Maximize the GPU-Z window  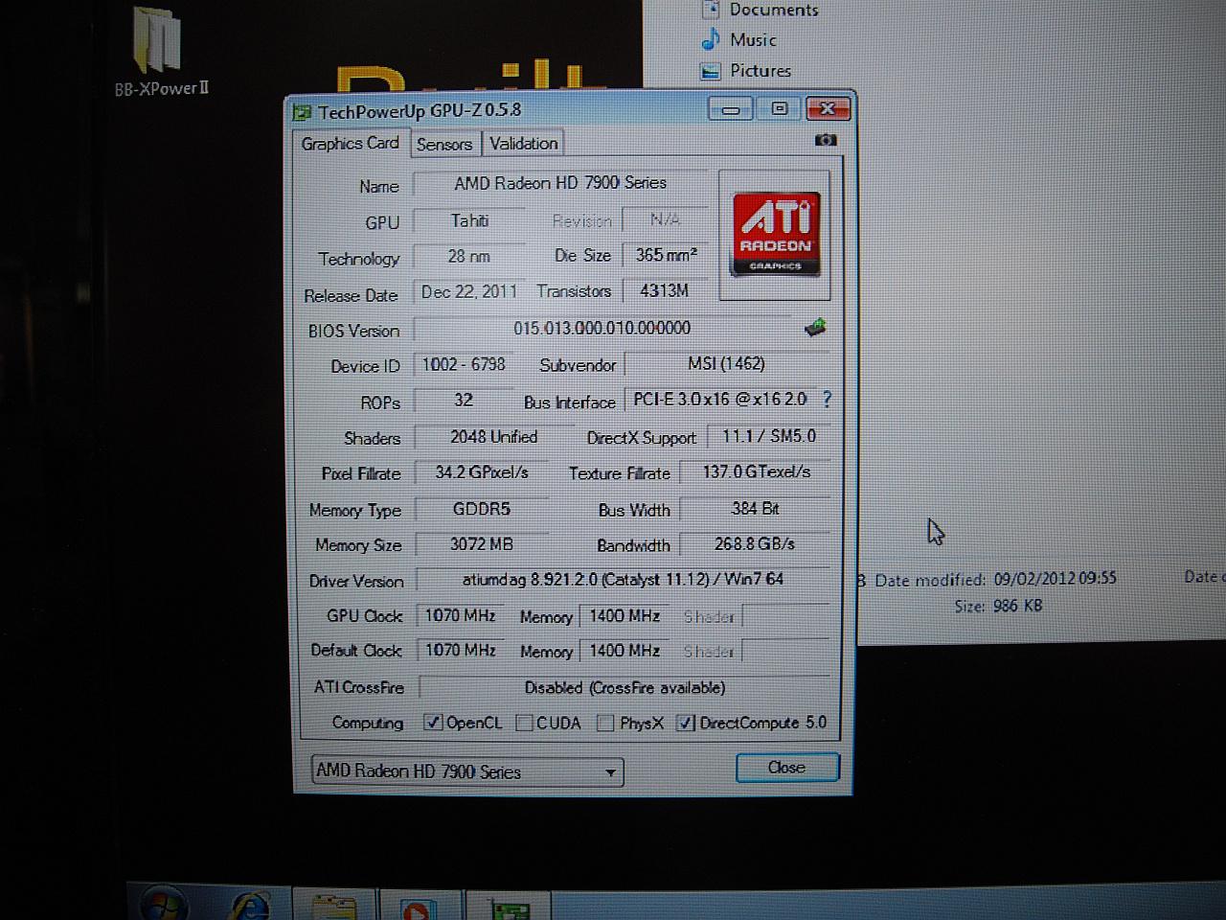click(x=780, y=109)
